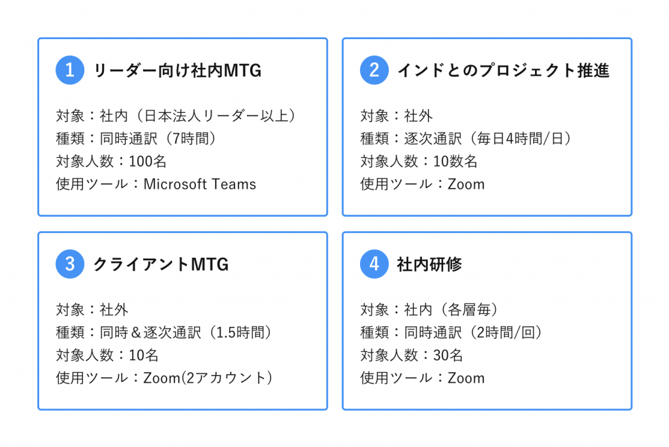669x447 pixels.
Task: Click 対象：社内（各層毎）line
Action: pyautogui.click(x=430, y=310)
